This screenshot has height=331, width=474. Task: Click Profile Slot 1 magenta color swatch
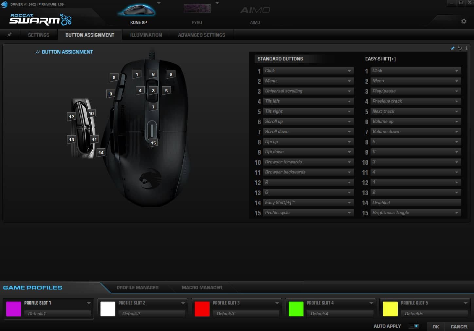click(13, 309)
